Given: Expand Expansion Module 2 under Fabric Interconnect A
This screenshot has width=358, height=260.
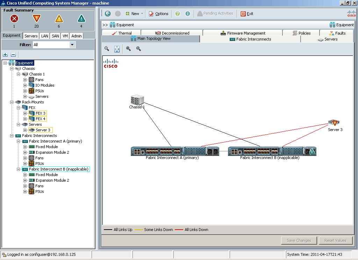Looking at the screenshot, I should coord(25,152).
